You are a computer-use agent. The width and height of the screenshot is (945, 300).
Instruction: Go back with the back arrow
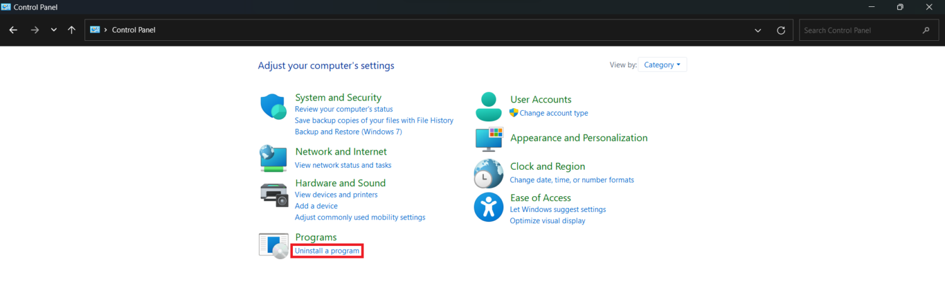13,30
